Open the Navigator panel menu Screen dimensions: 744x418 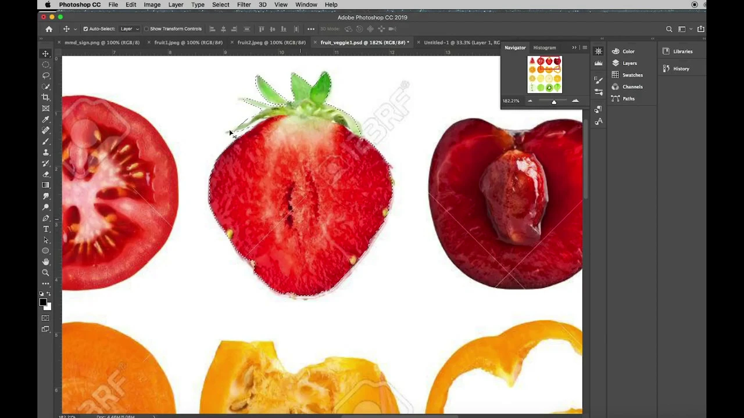(x=584, y=48)
